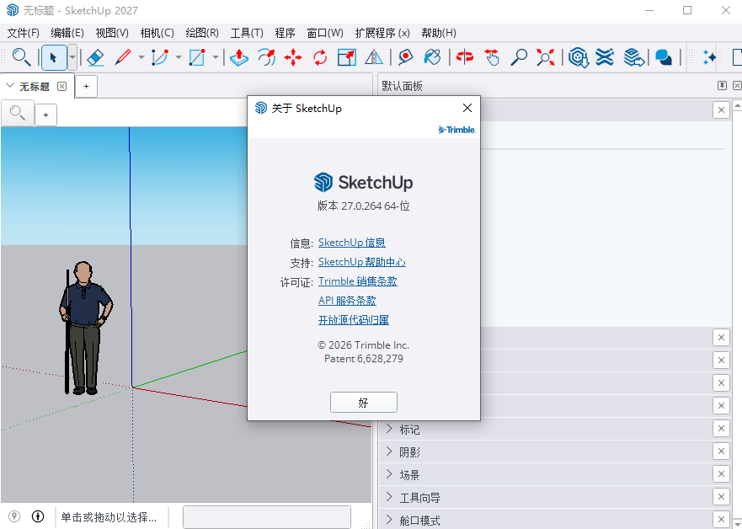This screenshot has height=529, width=742.
Task: Activate the Select arrow tool
Action: pyautogui.click(x=53, y=58)
